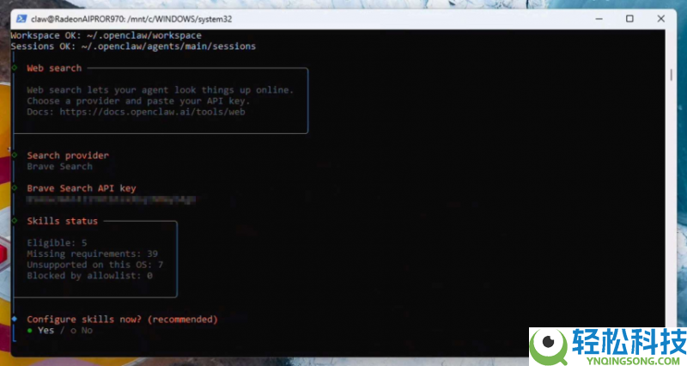687x366 pixels.
Task: Click 'Web search lets your agent look things up' line
Action: pyautogui.click(x=161, y=90)
